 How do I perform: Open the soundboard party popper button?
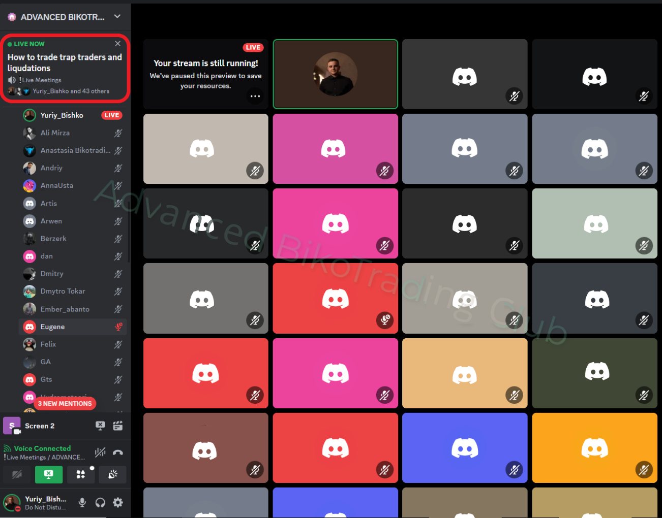coord(112,474)
